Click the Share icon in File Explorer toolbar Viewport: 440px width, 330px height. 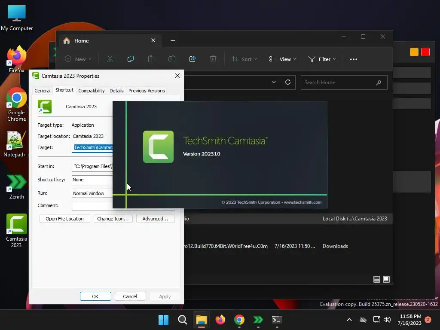[192, 59]
